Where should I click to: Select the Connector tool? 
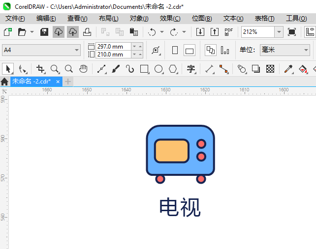pyautogui.click(x=224, y=69)
